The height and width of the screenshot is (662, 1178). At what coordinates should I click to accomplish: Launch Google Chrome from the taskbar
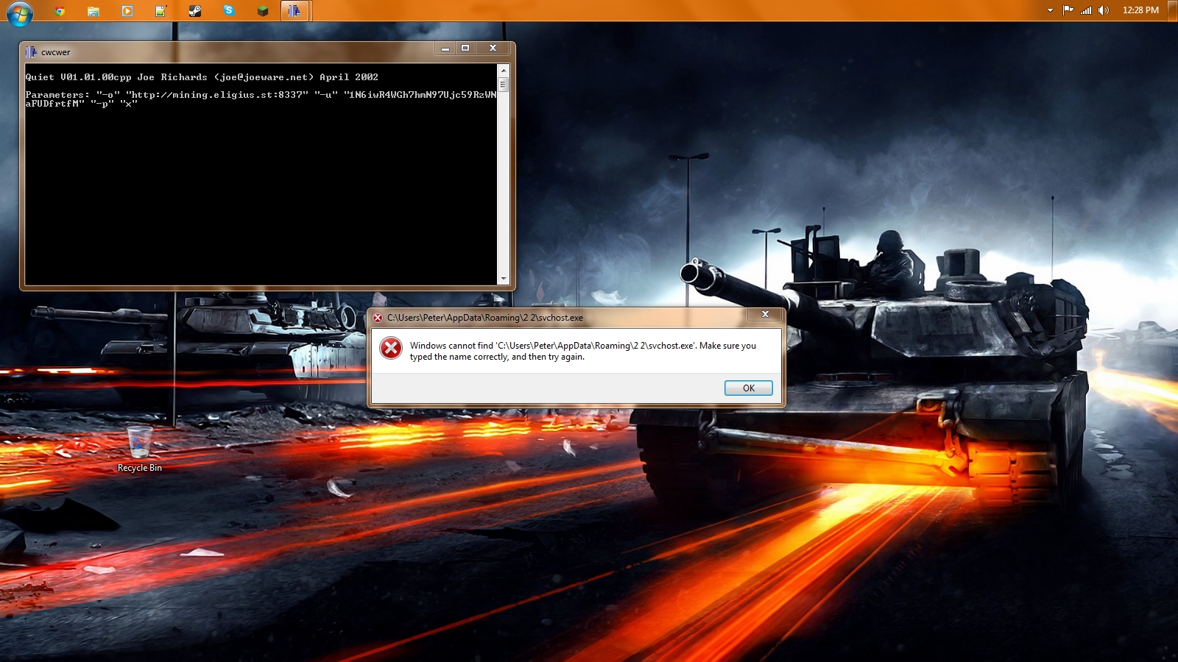(x=60, y=11)
